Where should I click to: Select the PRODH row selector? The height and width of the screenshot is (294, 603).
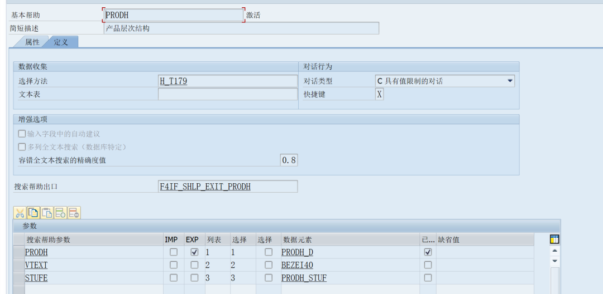19,252
